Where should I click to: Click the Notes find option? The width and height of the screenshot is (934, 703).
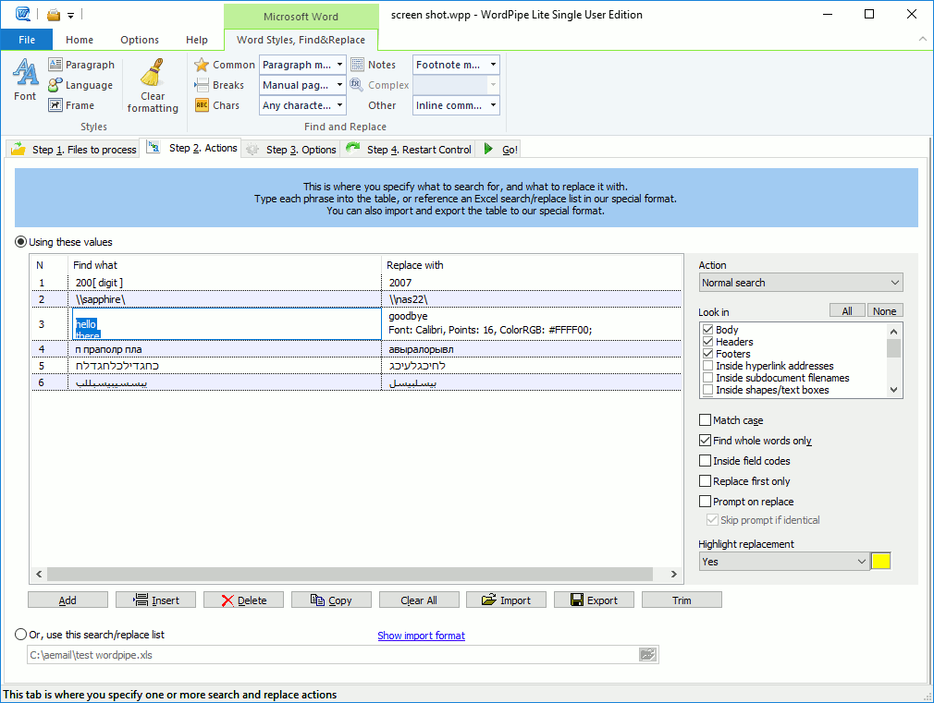(375, 65)
